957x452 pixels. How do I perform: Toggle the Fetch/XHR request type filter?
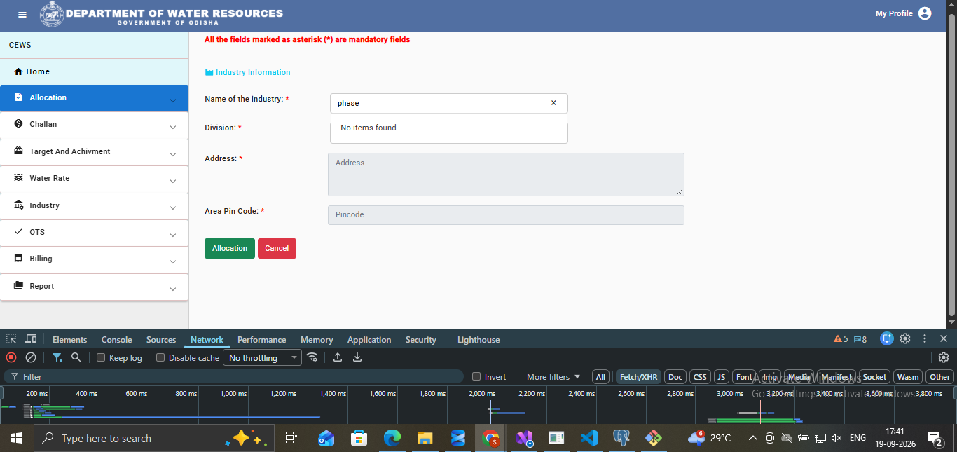point(639,377)
